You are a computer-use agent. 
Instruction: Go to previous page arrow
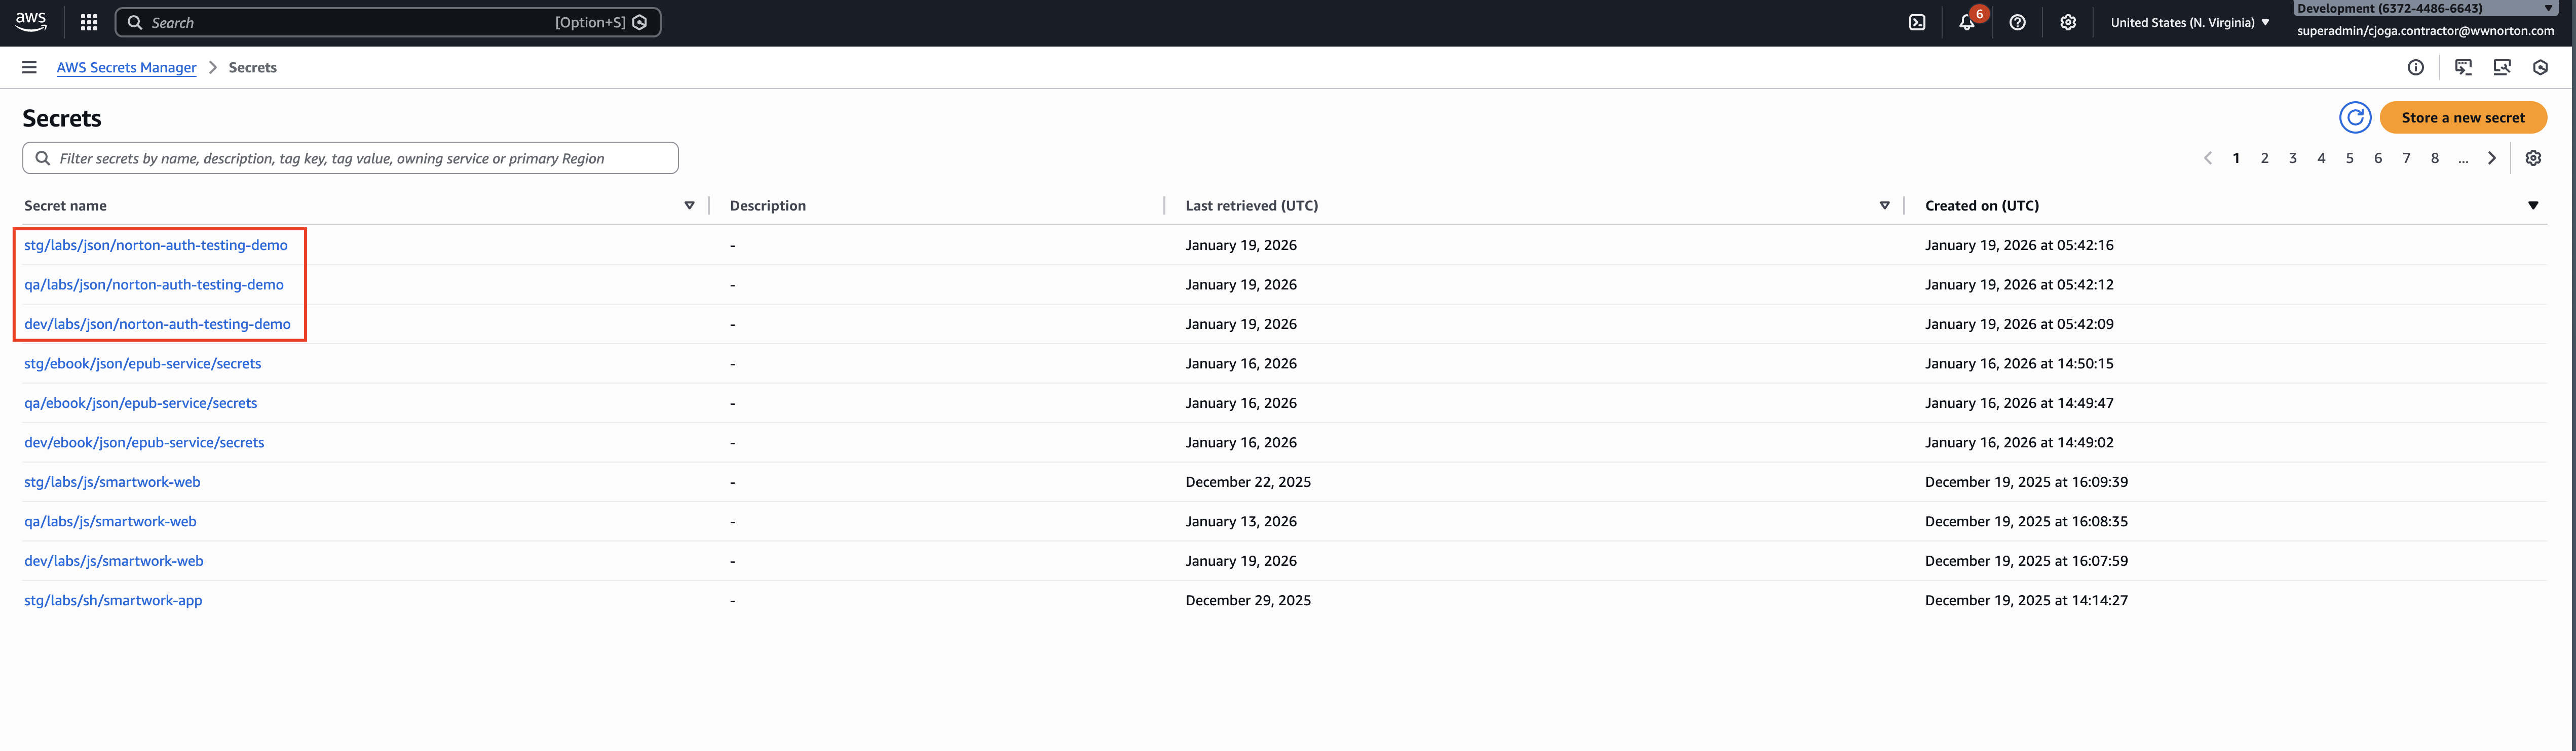pyautogui.click(x=2208, y=158)
